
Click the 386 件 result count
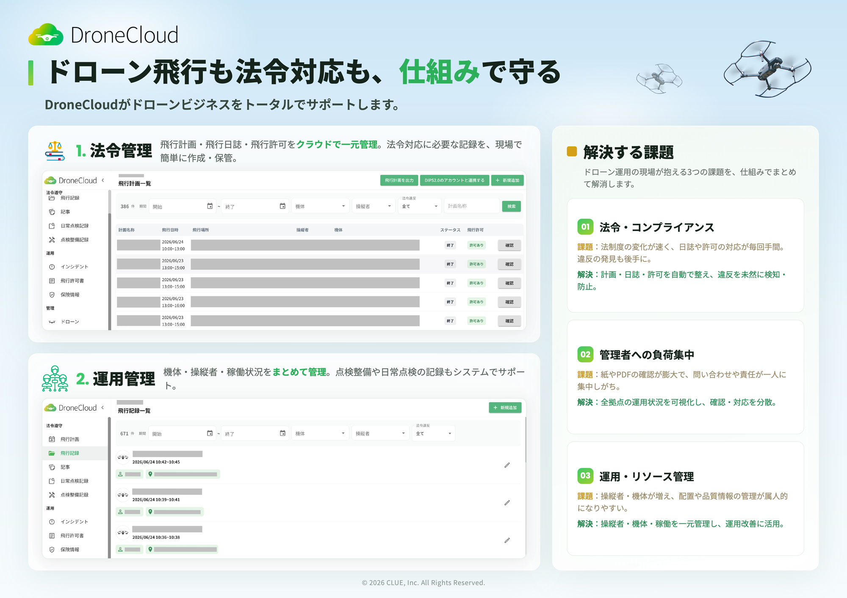pyautogui.click(x=127, y=207)
